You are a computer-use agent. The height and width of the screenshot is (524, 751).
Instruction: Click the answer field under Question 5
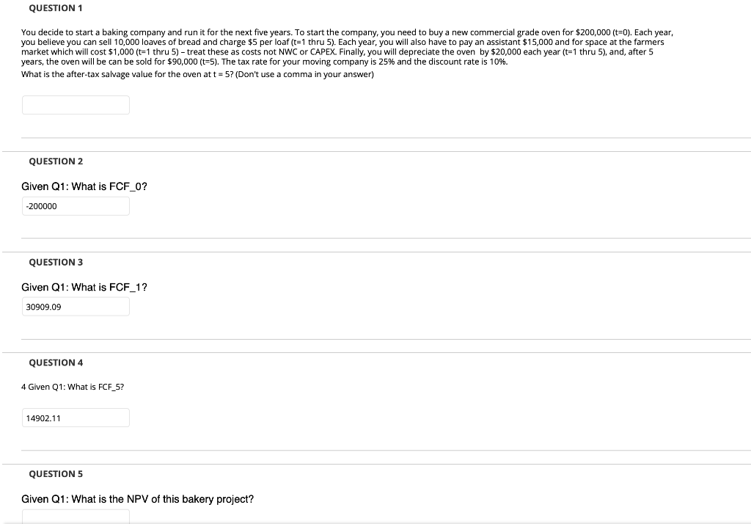tap(76, 520)
